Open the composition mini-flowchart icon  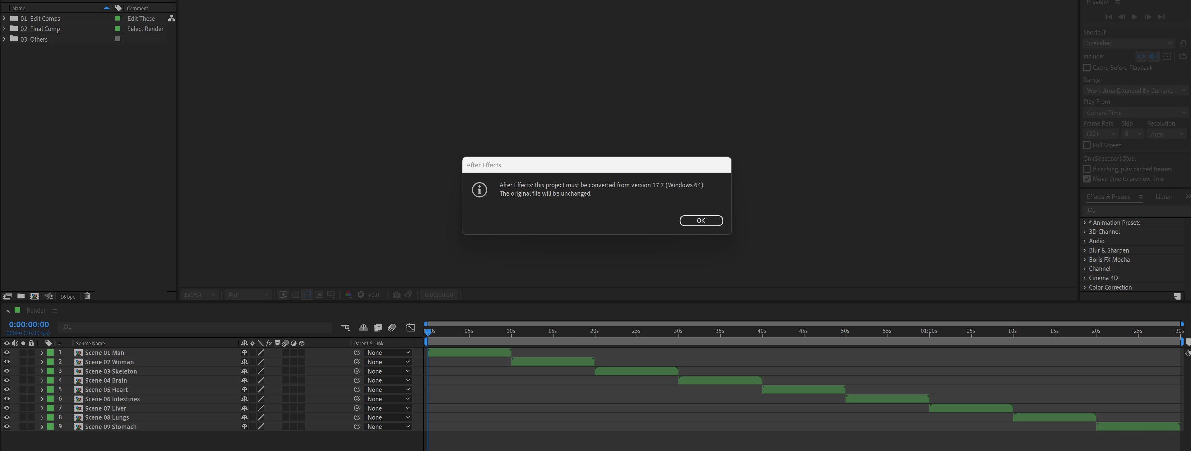[345, 328]
